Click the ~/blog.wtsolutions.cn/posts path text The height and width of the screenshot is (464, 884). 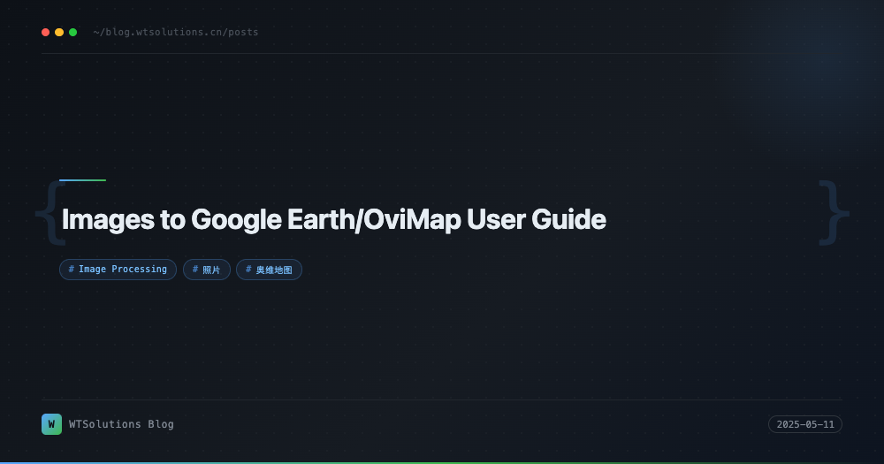[x=176, y=32]
